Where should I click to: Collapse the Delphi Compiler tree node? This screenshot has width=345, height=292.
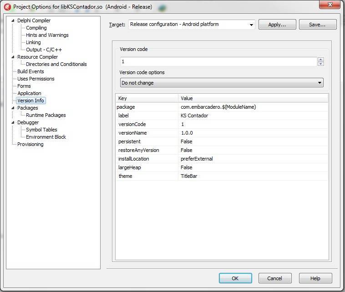(13, 21)
